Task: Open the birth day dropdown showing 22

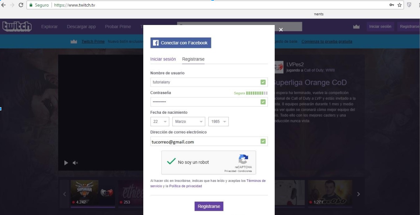Action: click(160, 122)
